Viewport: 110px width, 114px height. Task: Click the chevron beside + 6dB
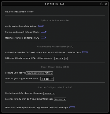(52, 79)
